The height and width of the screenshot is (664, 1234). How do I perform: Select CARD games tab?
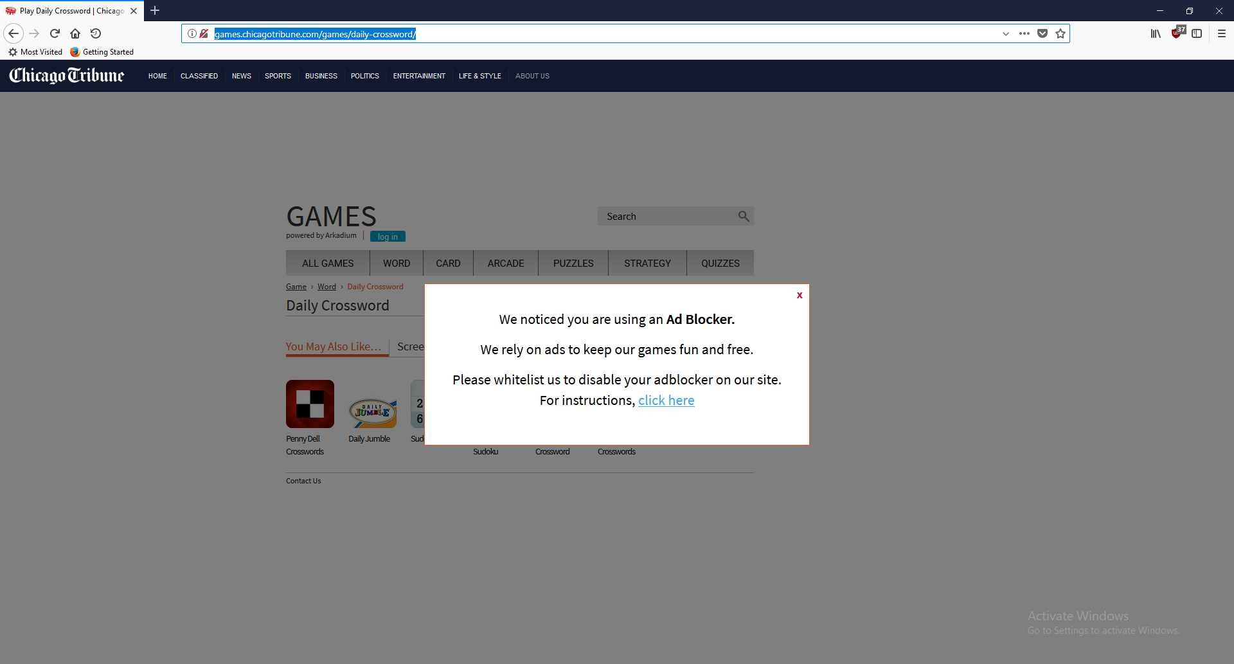click(448, 263)
